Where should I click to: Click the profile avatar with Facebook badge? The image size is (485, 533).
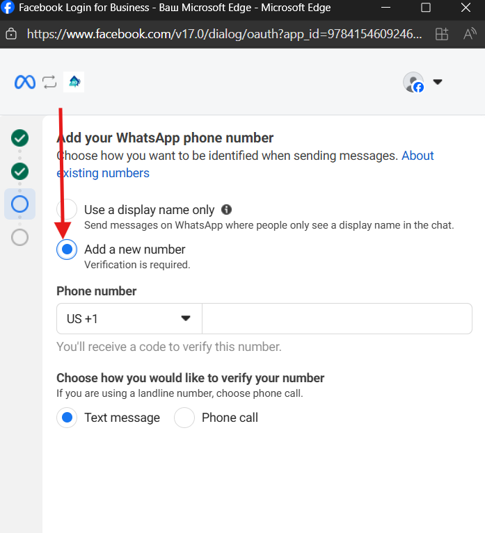click(x=413, y=82)
